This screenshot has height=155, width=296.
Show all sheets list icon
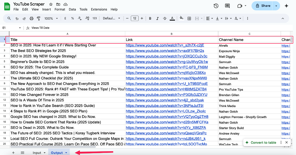[x=22, y=153]
